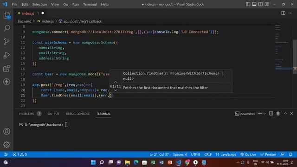Click the feedback icon in status bar
The image size is (297, 167).
[283, 154]
